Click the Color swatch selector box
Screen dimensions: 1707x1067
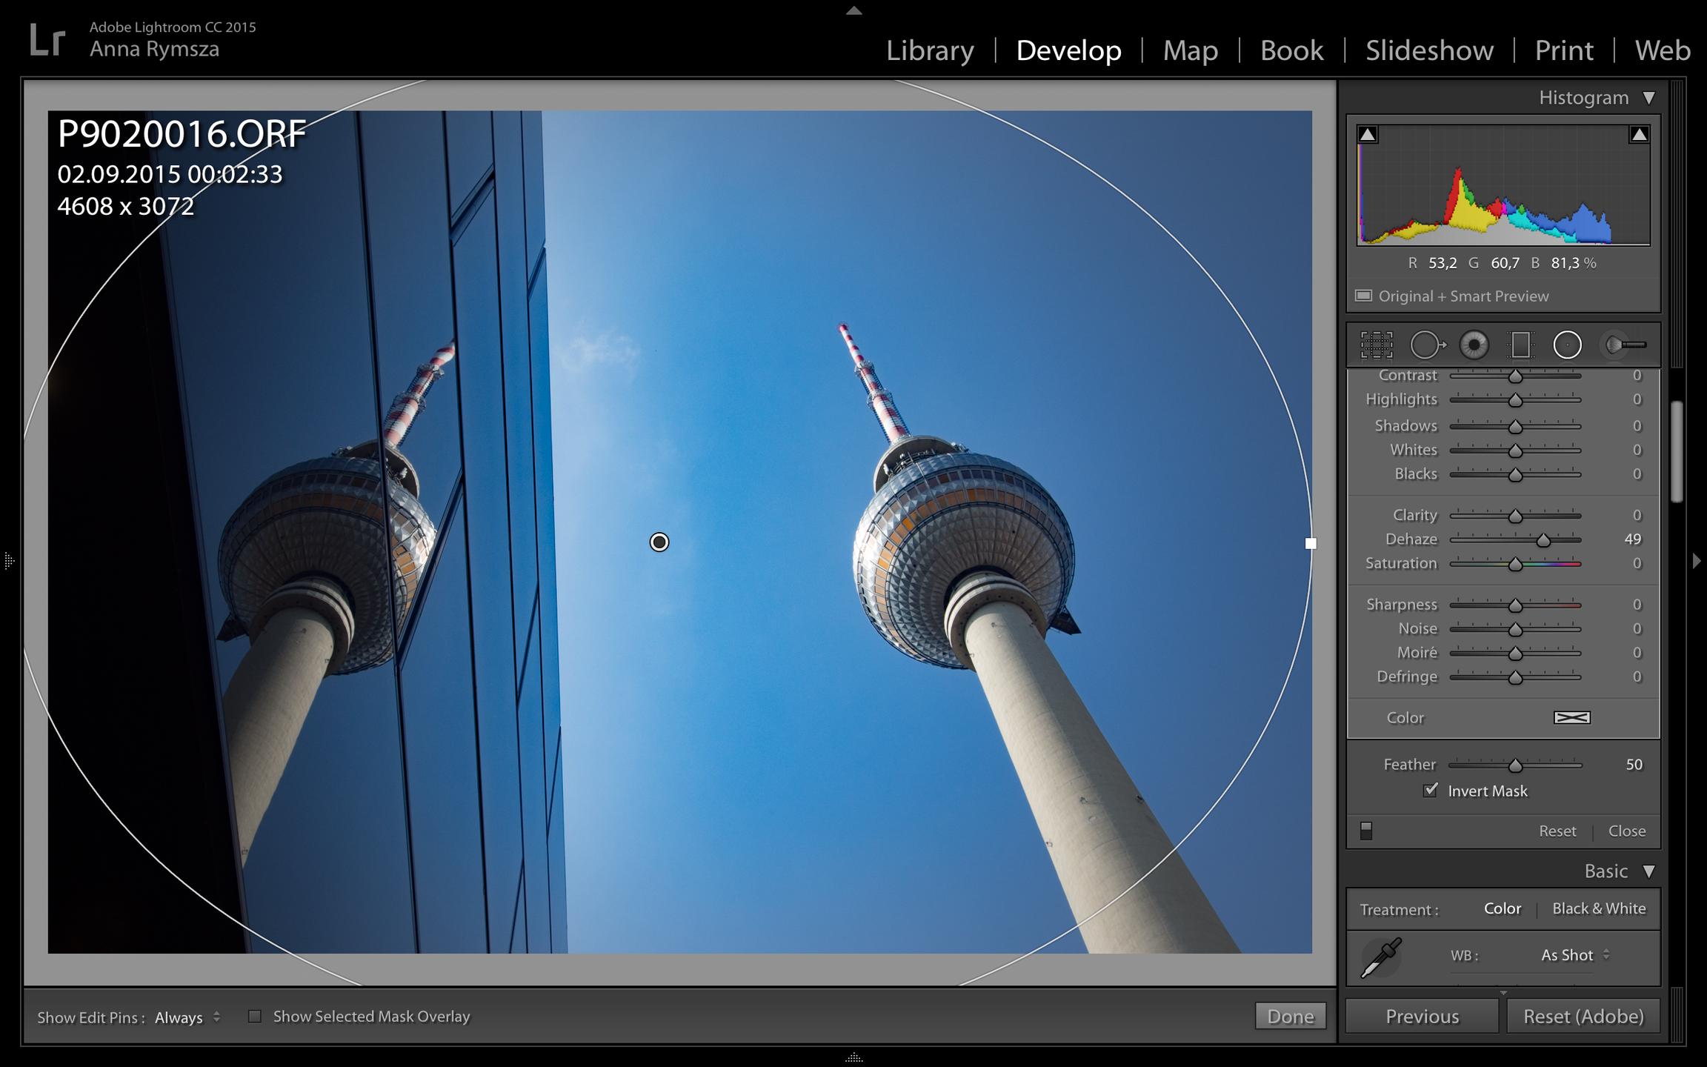[1571, 717]
